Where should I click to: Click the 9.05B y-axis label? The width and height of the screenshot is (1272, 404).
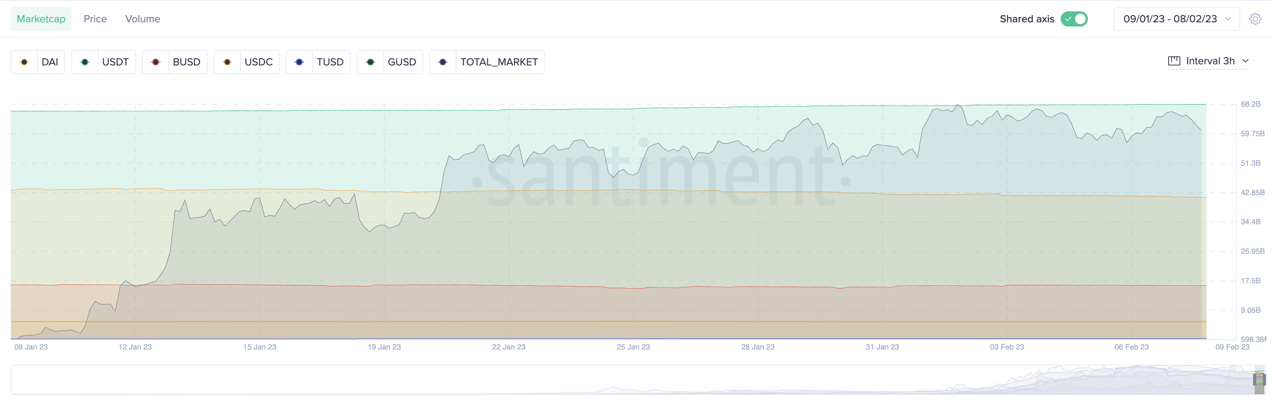pyautogui.click(x=1250, y=310)
